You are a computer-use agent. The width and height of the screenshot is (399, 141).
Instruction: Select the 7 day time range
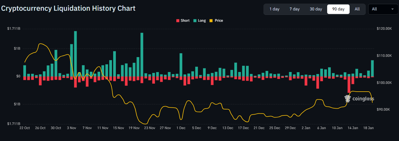point(294,9)
